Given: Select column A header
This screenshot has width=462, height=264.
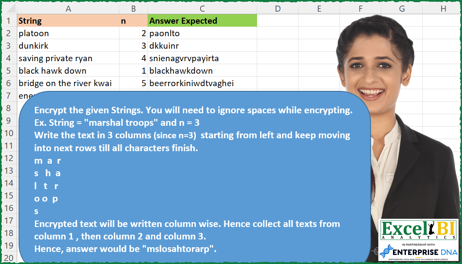Looking at the screenshot, I should 68,9.
